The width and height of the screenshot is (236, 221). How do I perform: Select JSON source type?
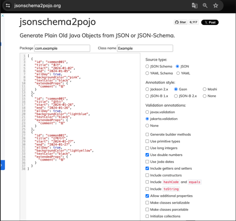click(x=178, y=66)
